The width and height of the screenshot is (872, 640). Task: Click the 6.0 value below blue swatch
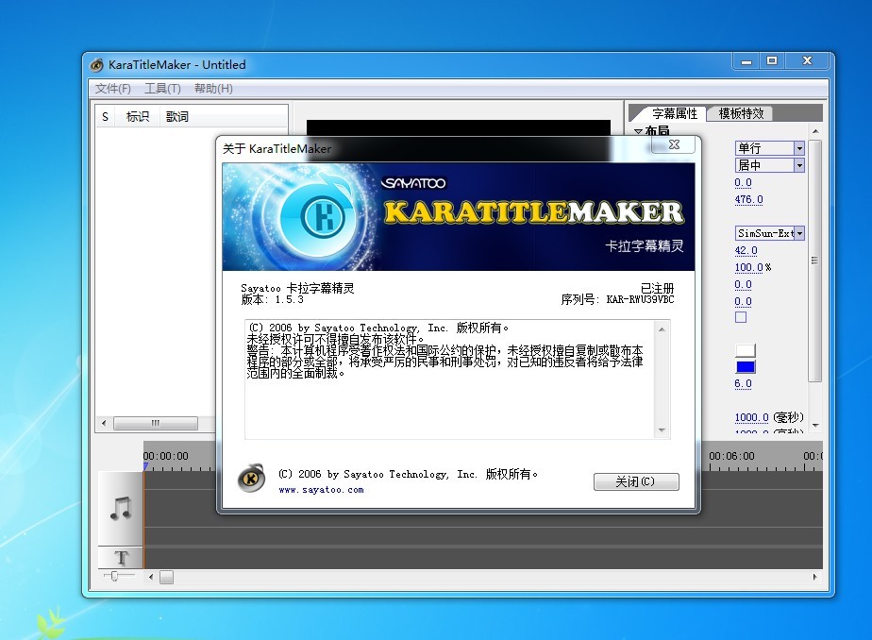click(x=743, y=383)
